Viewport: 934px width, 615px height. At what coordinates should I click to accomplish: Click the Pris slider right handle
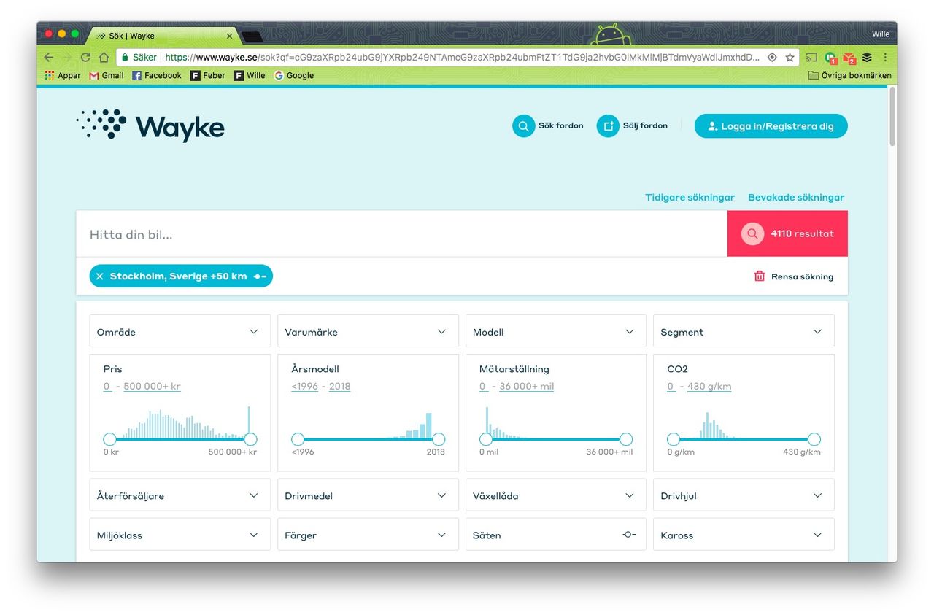(x=250, y=439)
